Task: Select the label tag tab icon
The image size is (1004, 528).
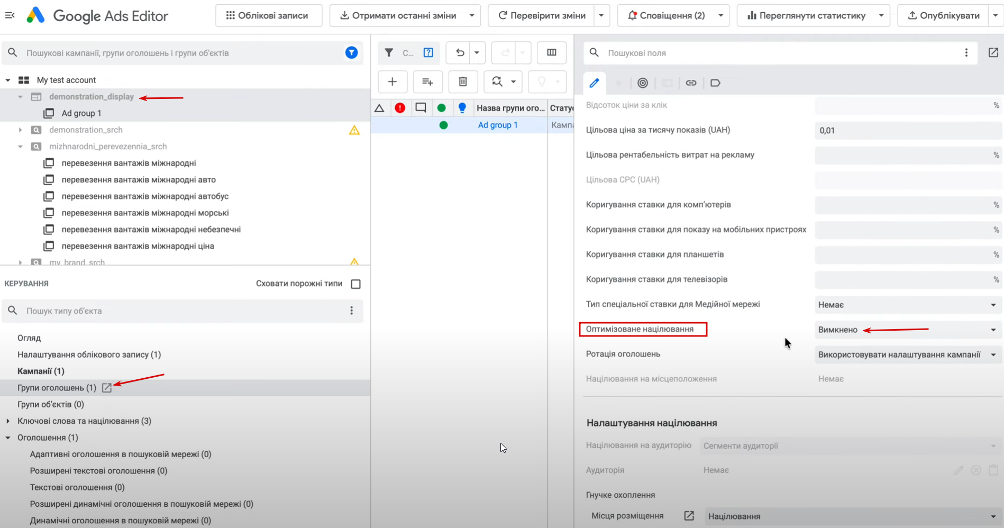Action: pos(715,83)
